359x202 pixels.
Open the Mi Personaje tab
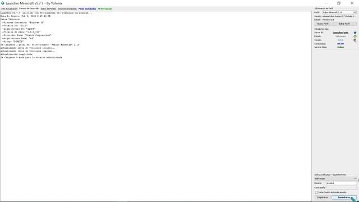pos(105,9)
